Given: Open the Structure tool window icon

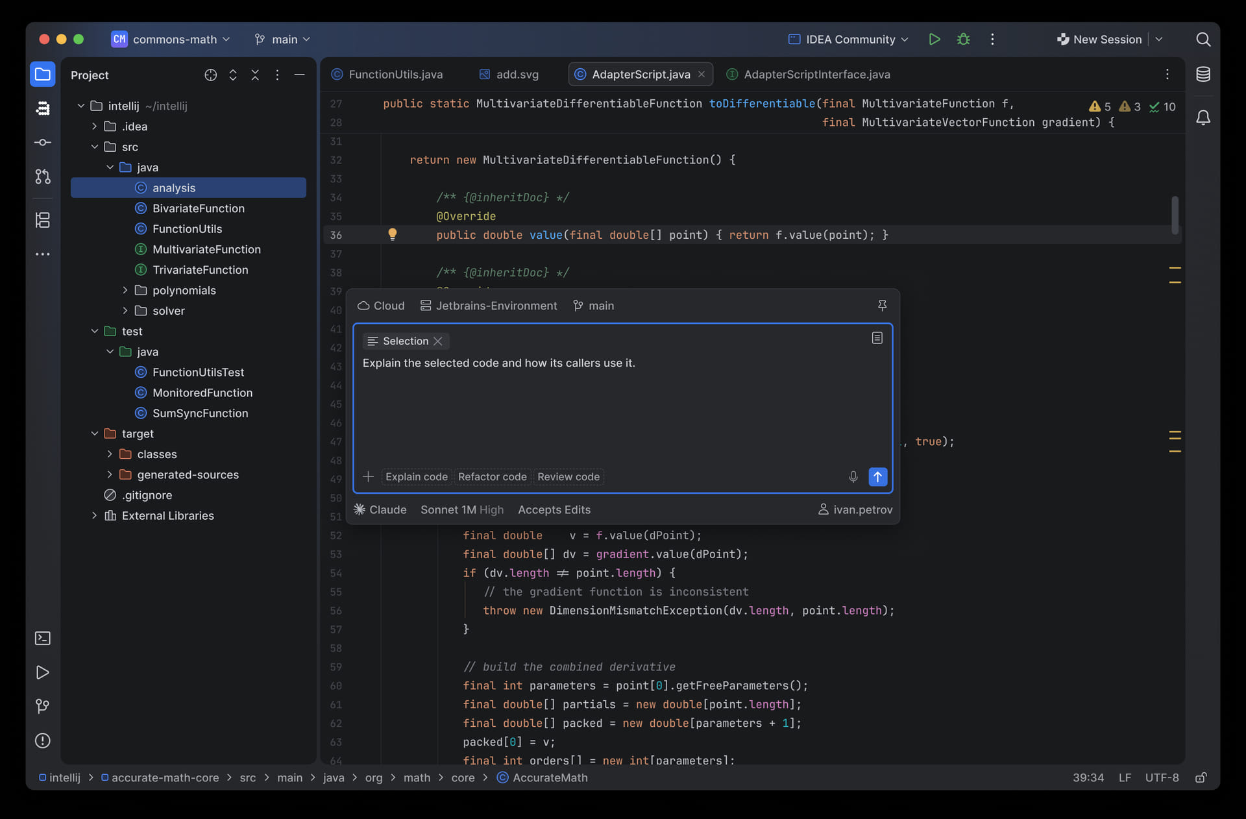Looking at the screenshot, I should point(43,220).
